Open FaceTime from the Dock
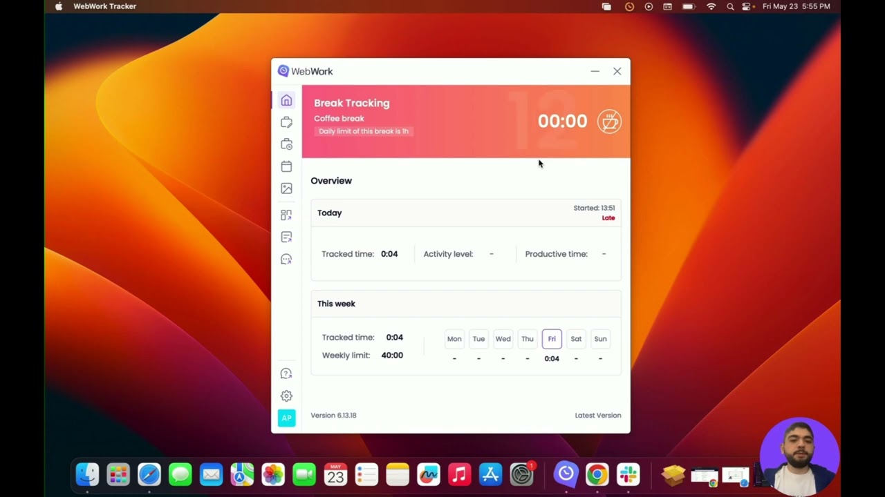 pyautogui.click(x=304, y=474)
